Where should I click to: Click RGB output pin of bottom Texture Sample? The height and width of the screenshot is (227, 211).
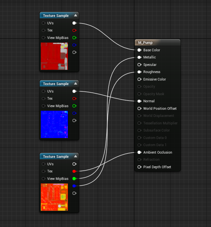(x=74, y=164)
